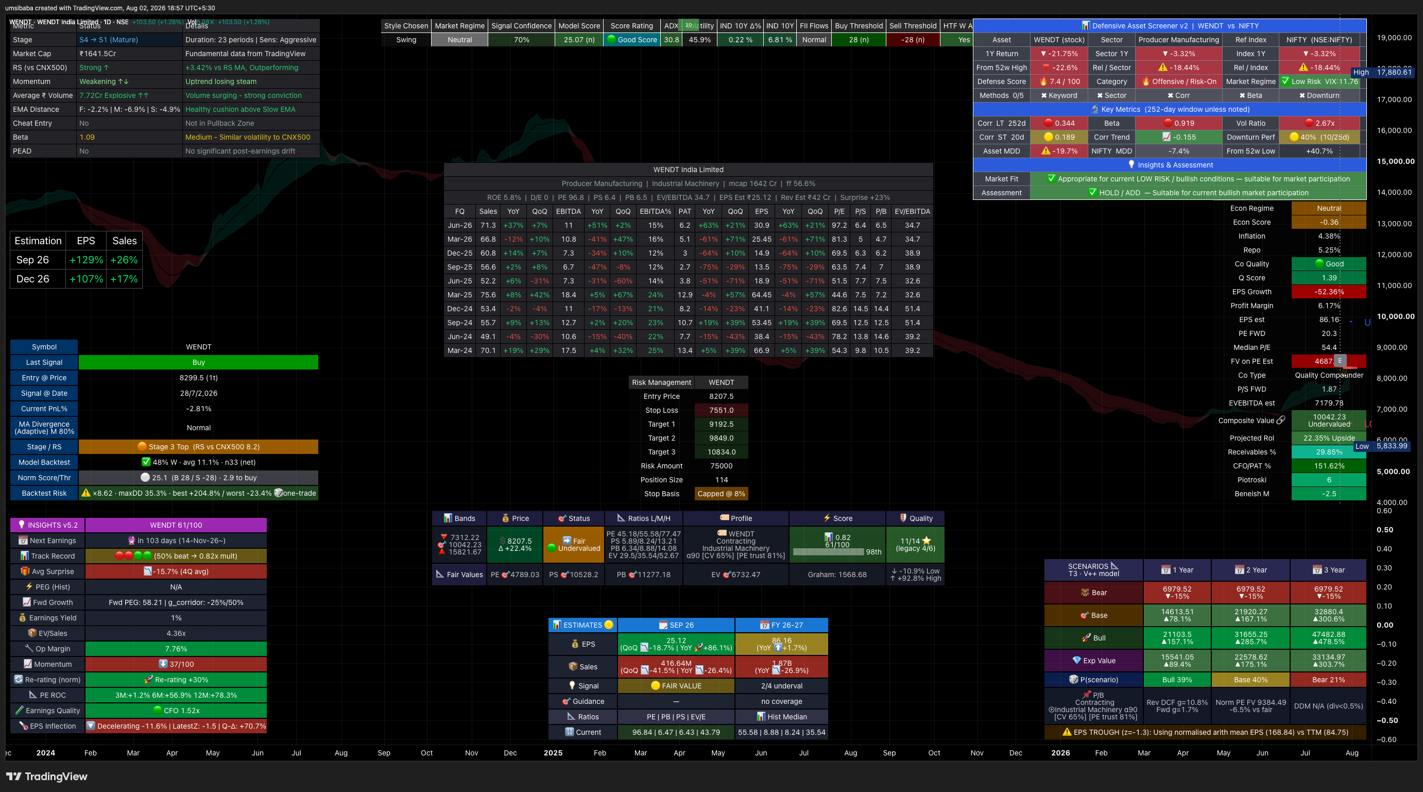This screenshot has width=1423, height=792.
Task: Click the FAIR VALUE signal cell
Action: [x=676, y=685]
